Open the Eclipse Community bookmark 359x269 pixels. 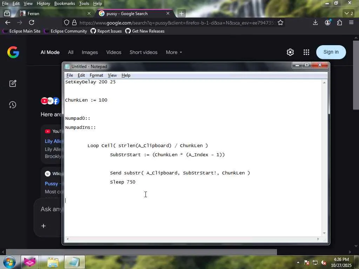[66, 31]
